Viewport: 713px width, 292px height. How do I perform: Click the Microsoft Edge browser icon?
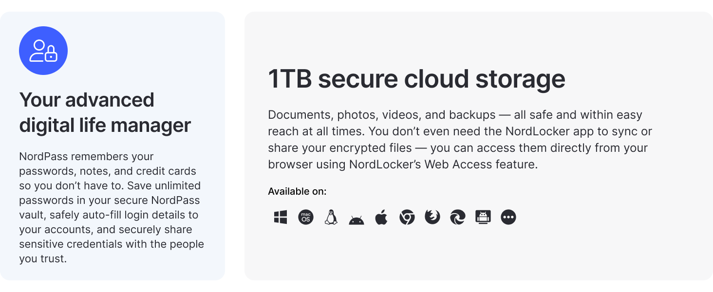pos(458,217)
